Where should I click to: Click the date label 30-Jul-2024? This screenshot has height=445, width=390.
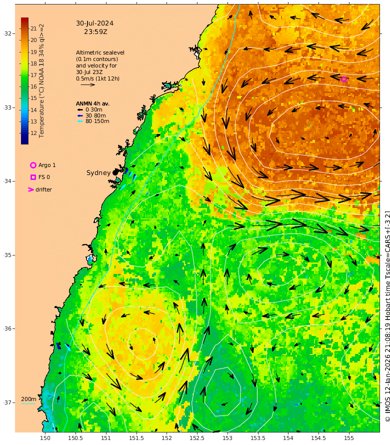pyautogui.click(x=95, y=23)
